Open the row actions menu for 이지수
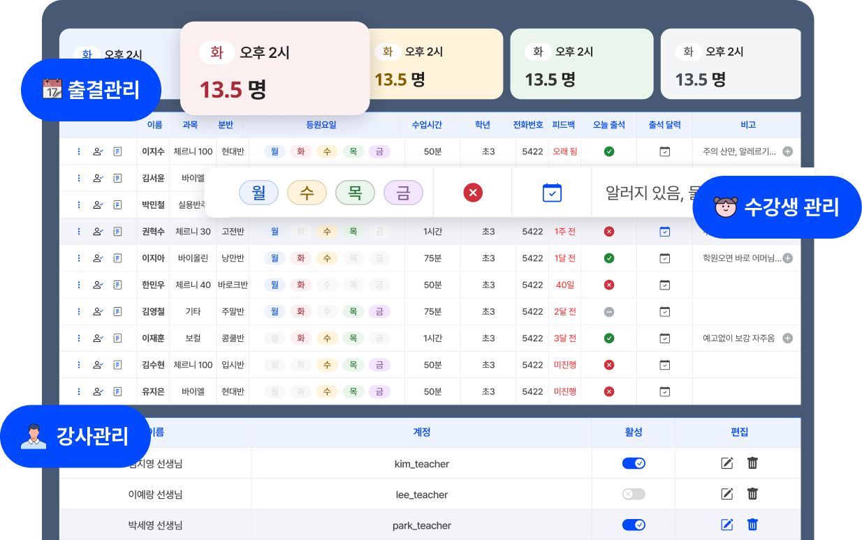 pos(79,151)
